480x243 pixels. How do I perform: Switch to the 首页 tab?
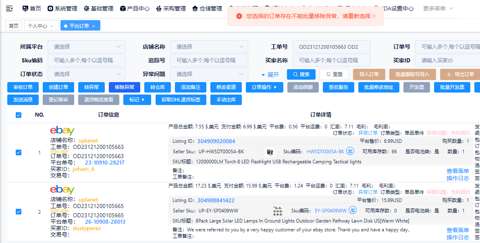click(x=14, y=26)
